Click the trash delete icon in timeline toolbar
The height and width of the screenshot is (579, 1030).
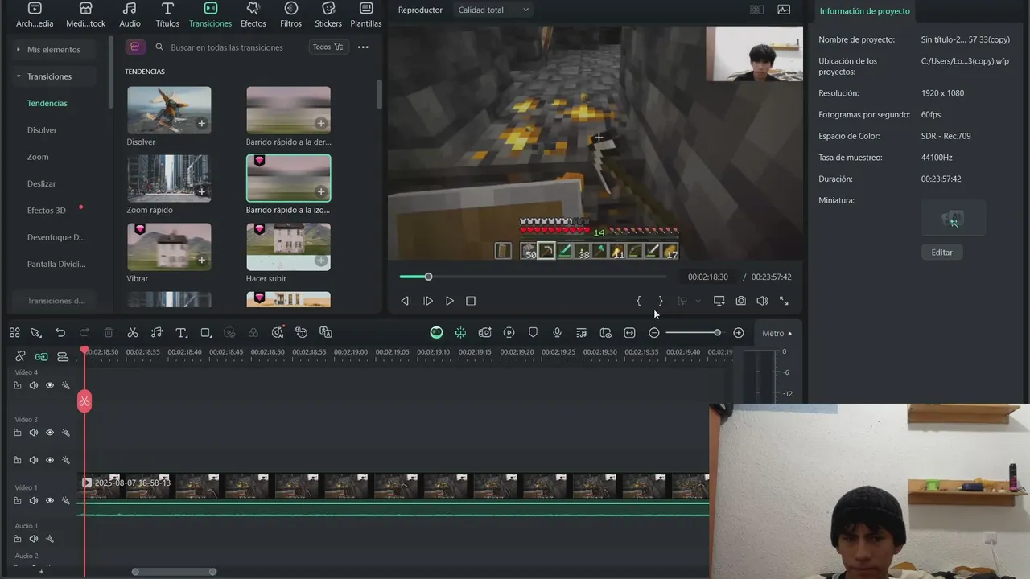[109, 332]
